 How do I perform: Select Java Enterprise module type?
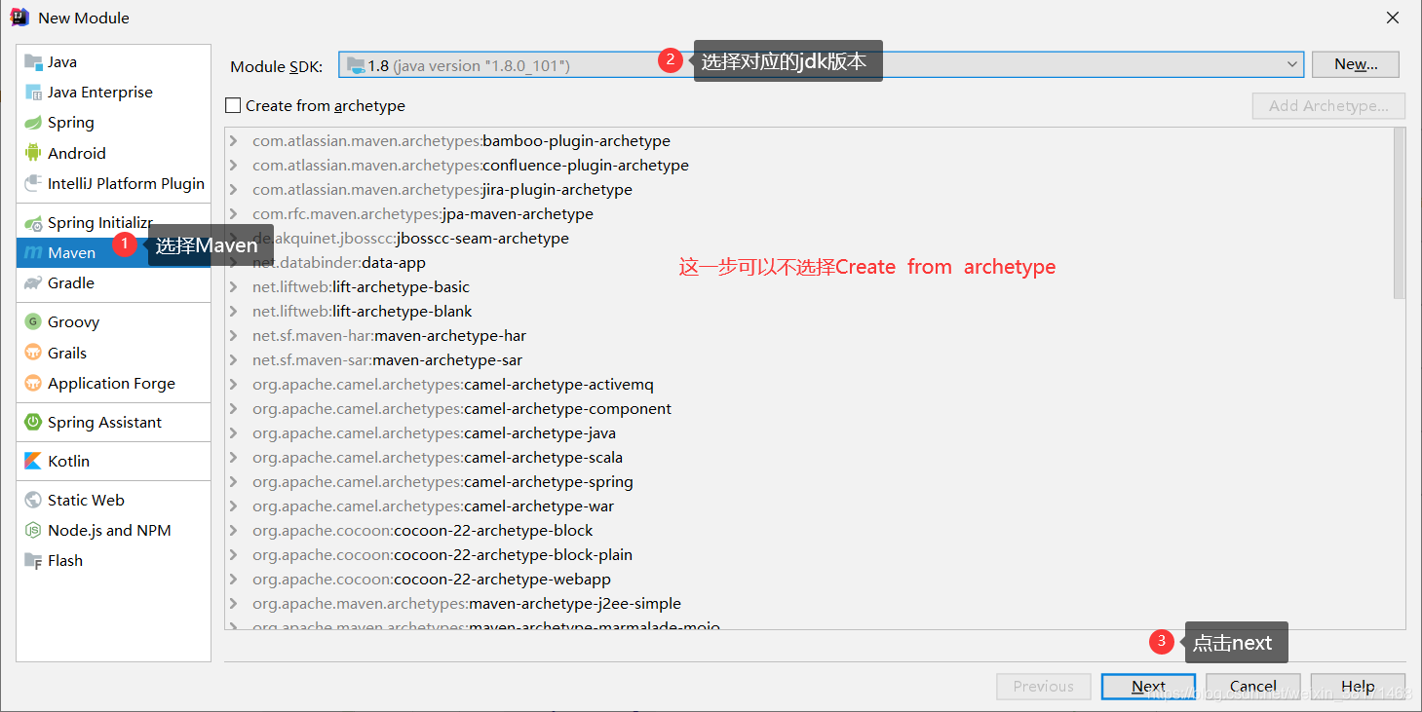[113, 93]
